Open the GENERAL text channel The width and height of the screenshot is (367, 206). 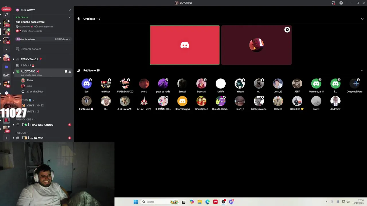[37, 138]
